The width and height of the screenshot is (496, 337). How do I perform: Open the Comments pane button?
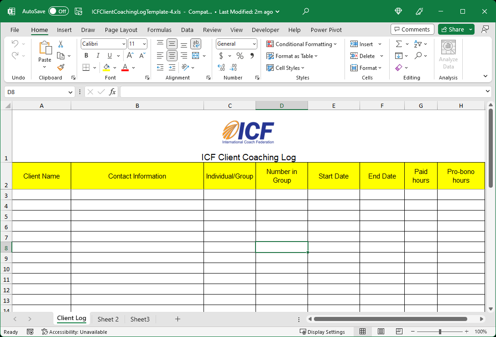(412, 29)
